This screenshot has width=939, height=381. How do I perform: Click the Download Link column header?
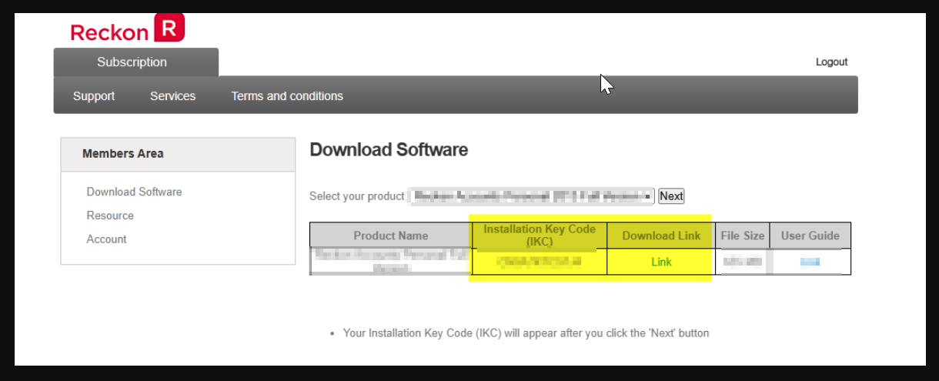coord(661,236)
